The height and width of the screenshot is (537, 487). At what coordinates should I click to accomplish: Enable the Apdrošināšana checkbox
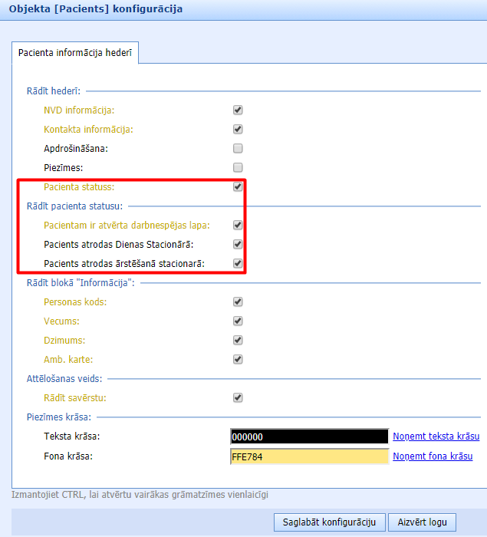tap(238, 148)
